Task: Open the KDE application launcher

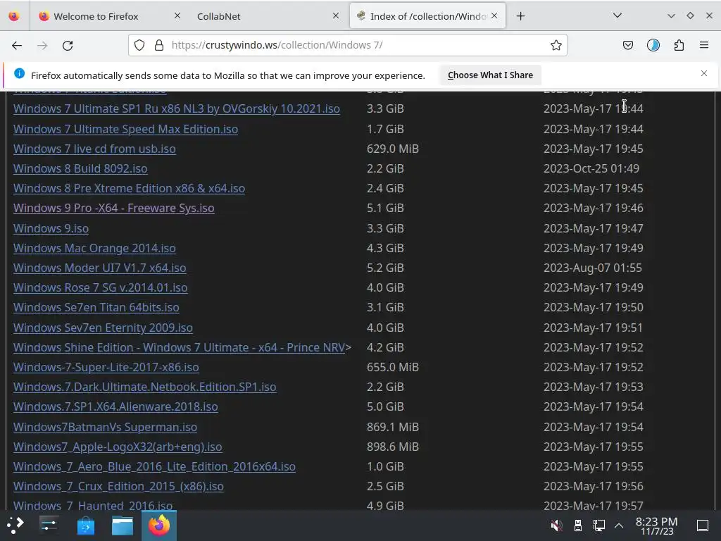Action: [x=15, y=526]
